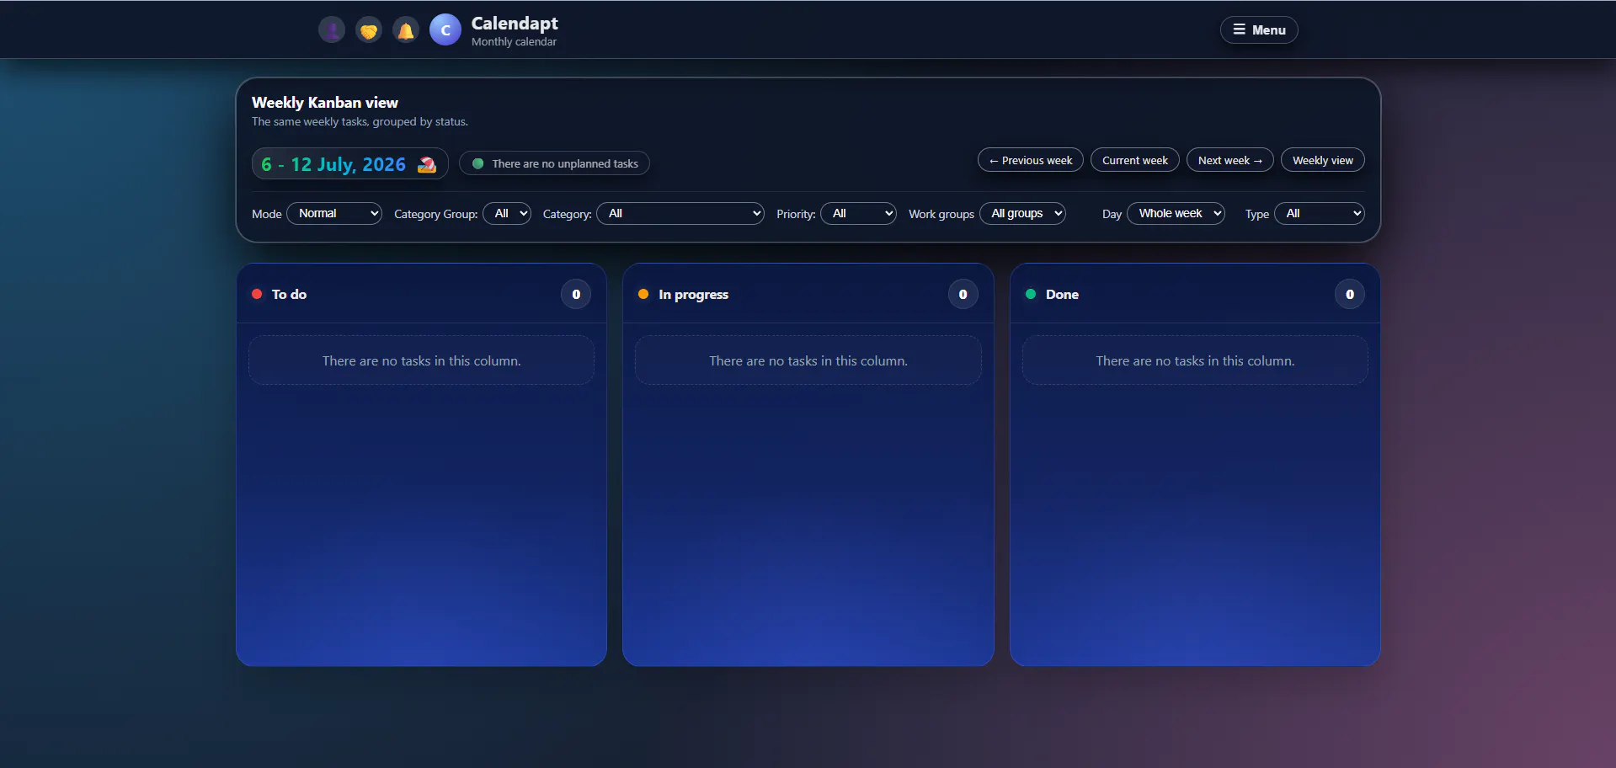Open the Category dropdown
1616x768 pixels.
680,213
